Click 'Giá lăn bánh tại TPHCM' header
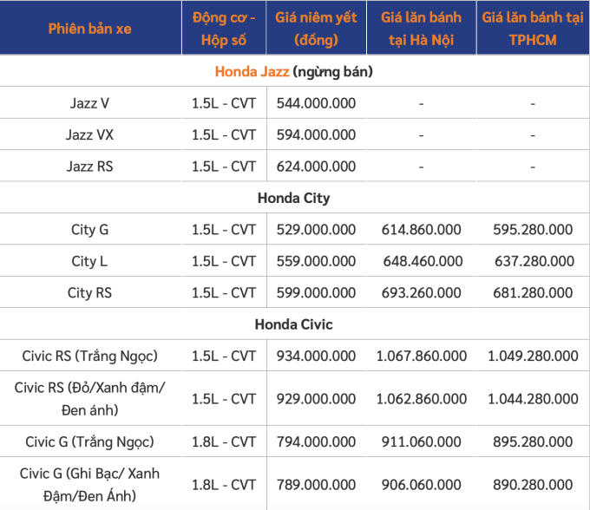 coord(532,28)
